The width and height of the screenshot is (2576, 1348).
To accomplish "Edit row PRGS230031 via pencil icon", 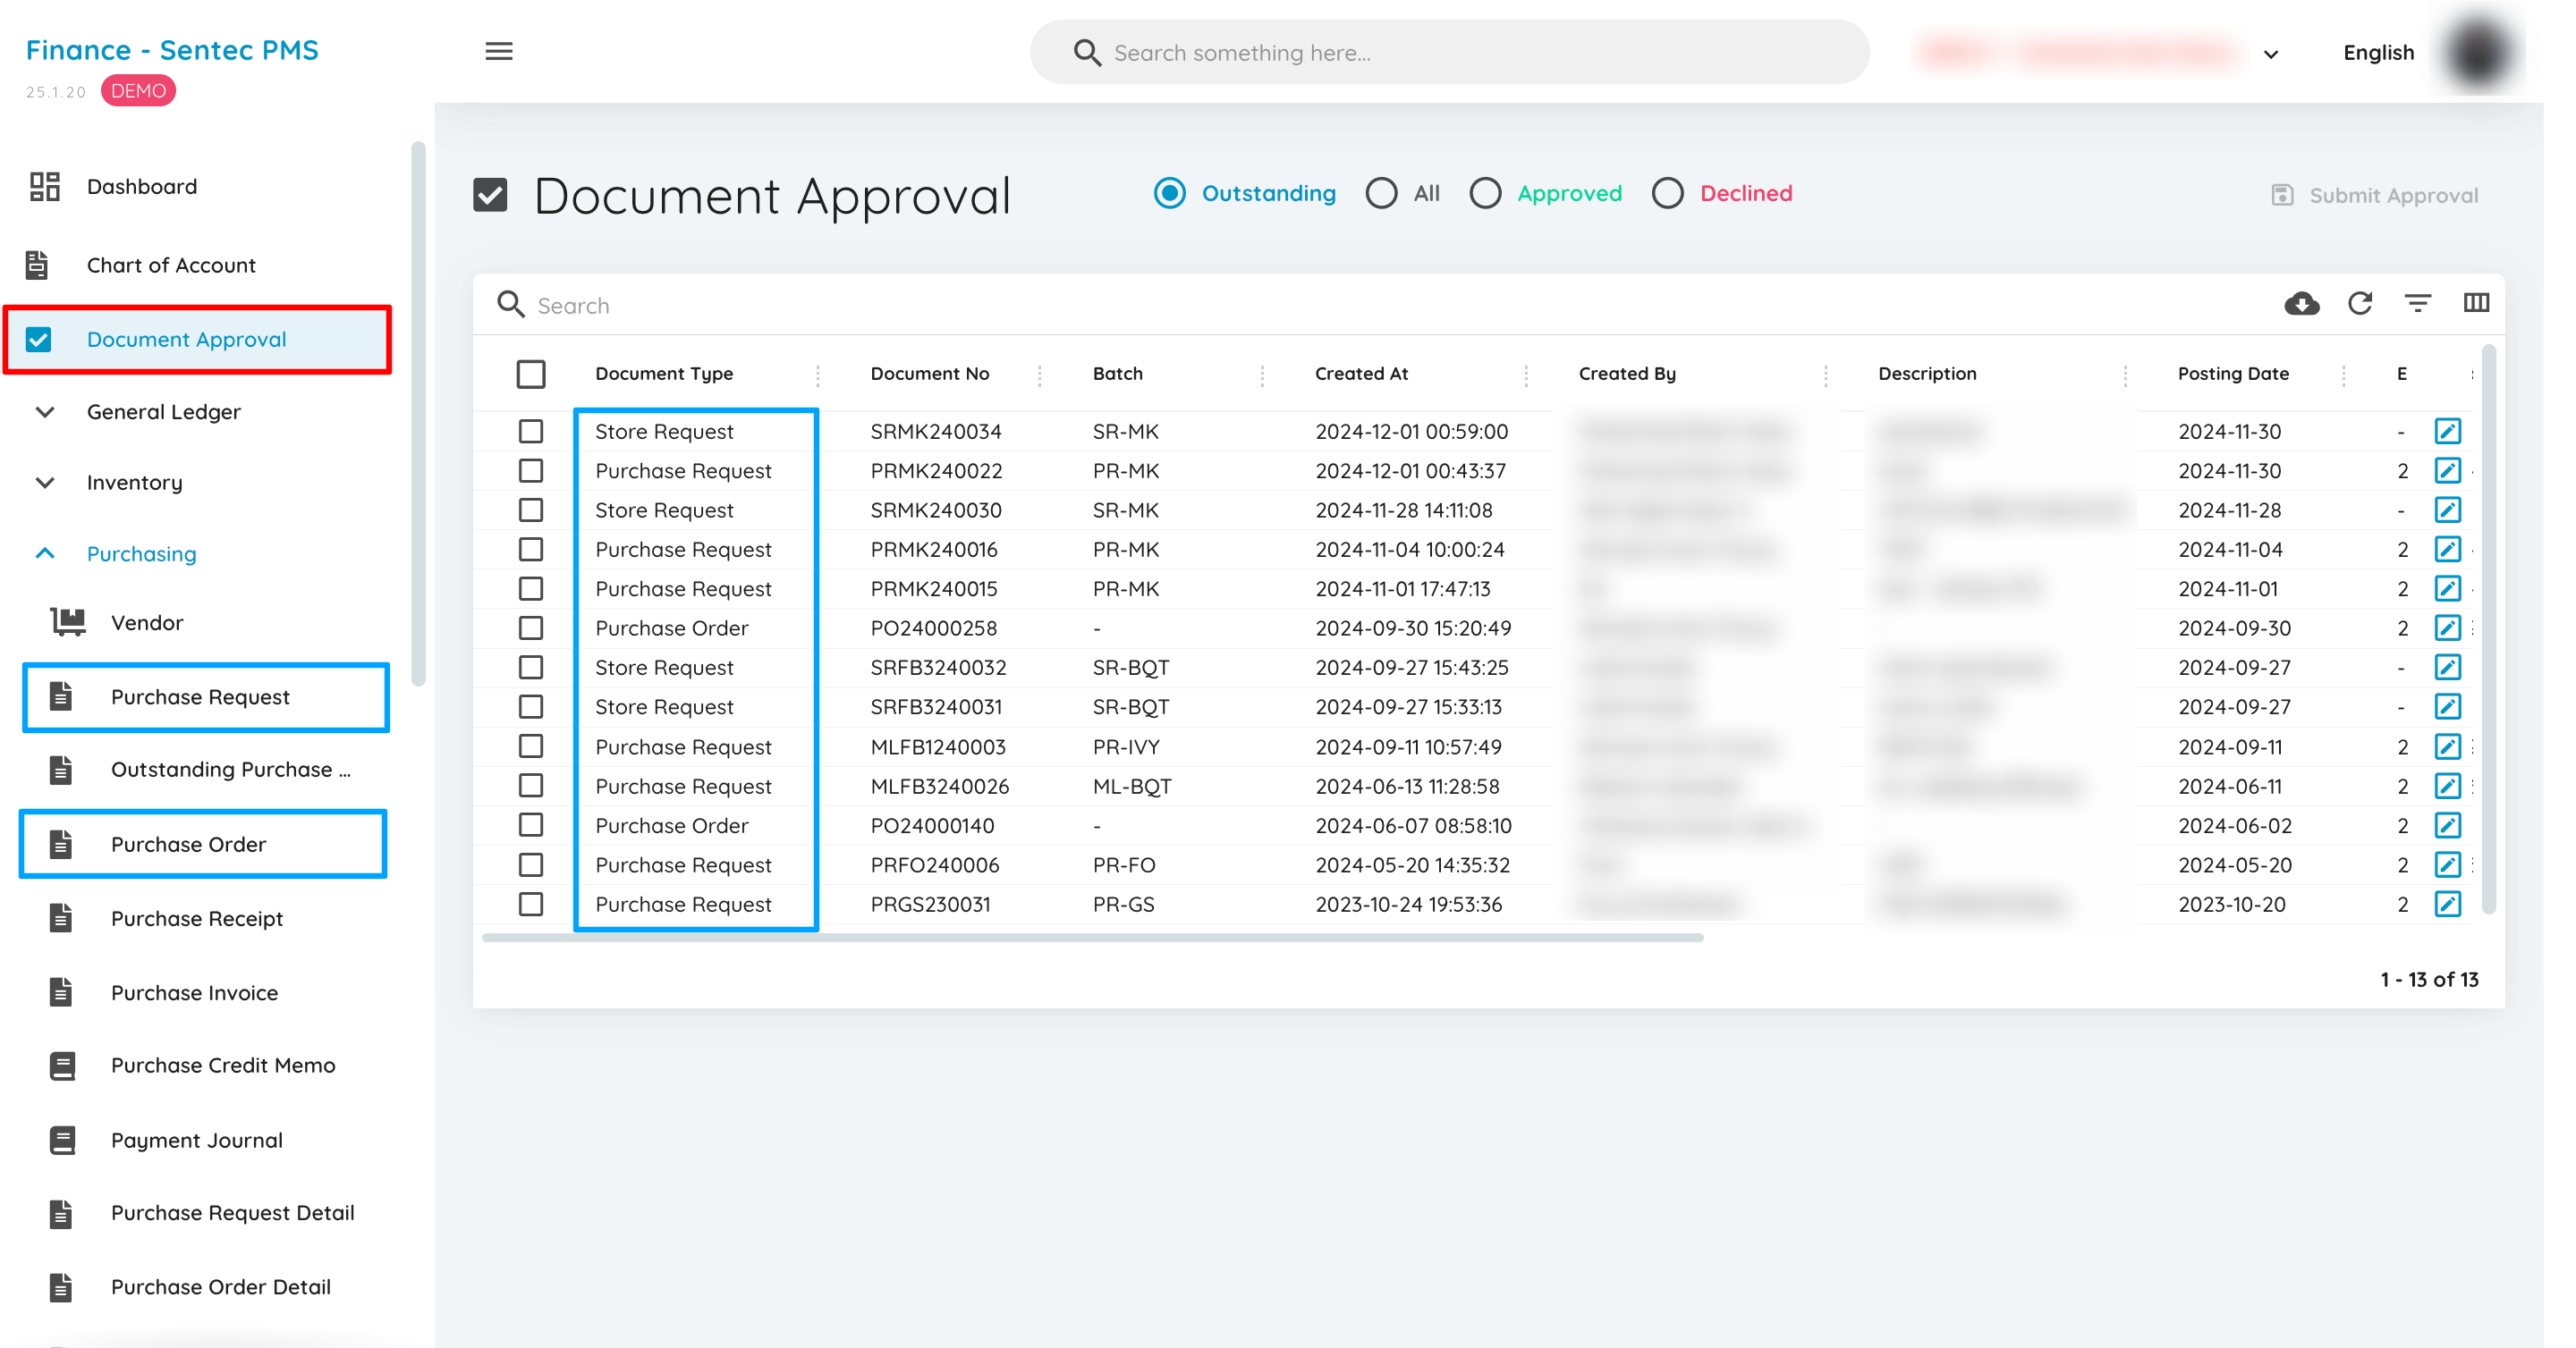I will point(2447,905).
